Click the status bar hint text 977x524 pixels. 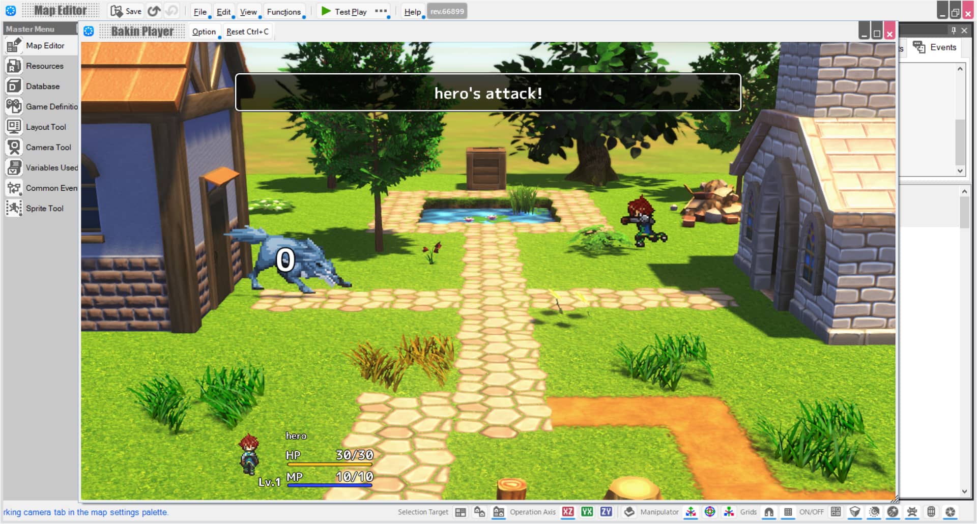tap(85, 512)
